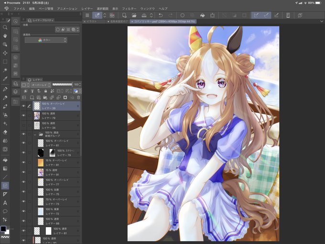Image resolution: width=325 pixels, height=244 pixels.
Task: Switch to the イラスト document tab
Action: (91, 22)
